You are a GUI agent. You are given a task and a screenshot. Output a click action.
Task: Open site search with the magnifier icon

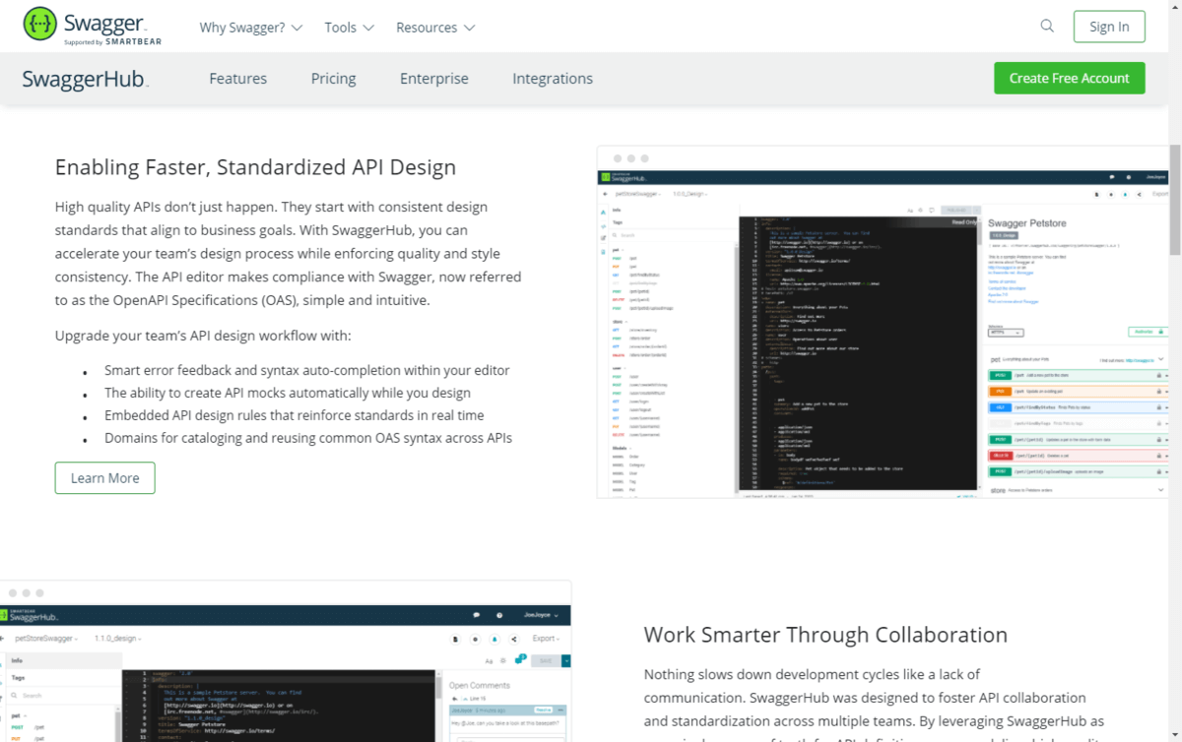tap(1047, 27)
